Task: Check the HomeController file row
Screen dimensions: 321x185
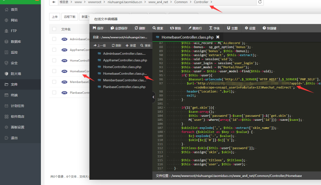Action: point(54,60)
